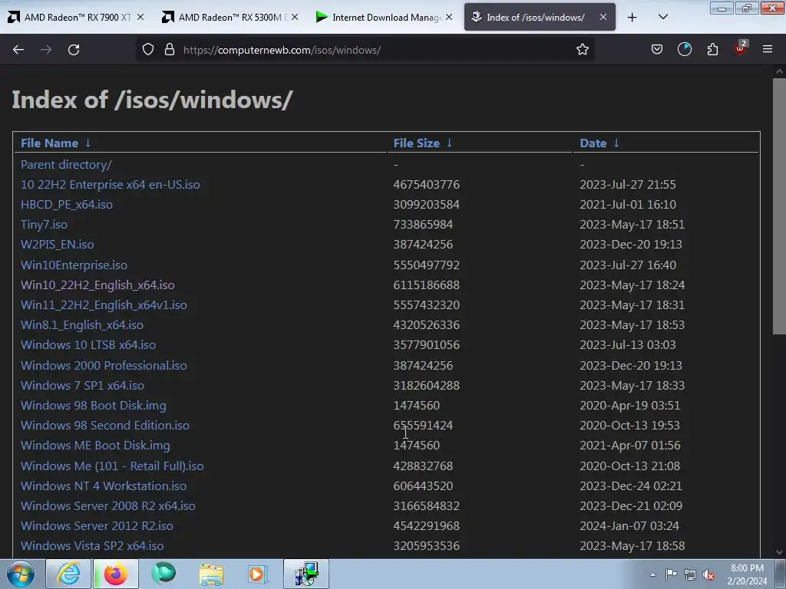Download Win10Enterprise.iso file
786x589 pixels.
(74, 265)
